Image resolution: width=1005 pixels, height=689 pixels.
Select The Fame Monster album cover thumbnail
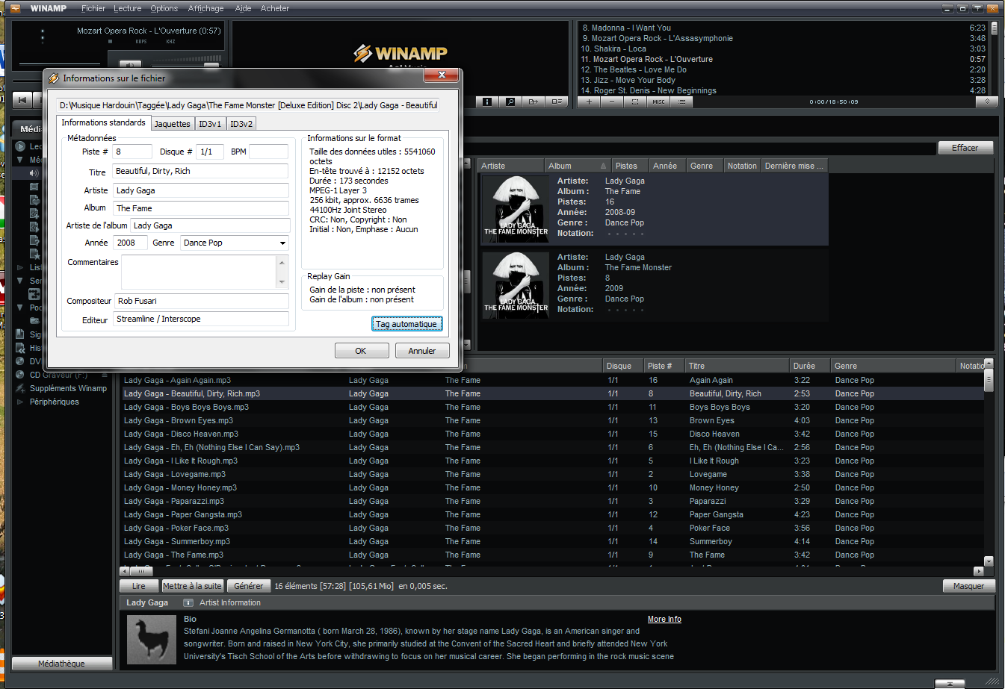(x=516, y=285)
